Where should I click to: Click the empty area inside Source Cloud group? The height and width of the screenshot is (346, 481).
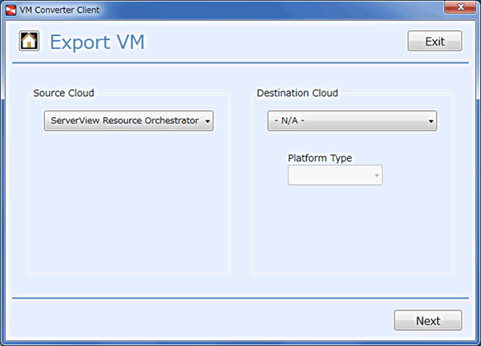[128, 209]
